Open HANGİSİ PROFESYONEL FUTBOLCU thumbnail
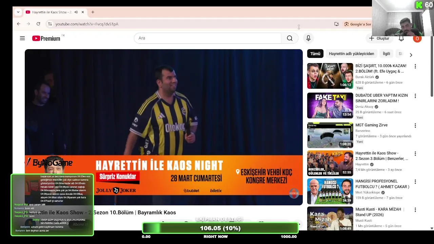Viewport: 434px width, 244px height. pos(330,191)
